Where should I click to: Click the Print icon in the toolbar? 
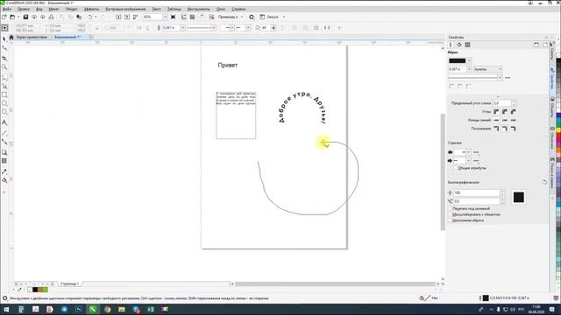pyautogui.click(x=51, y=17)
